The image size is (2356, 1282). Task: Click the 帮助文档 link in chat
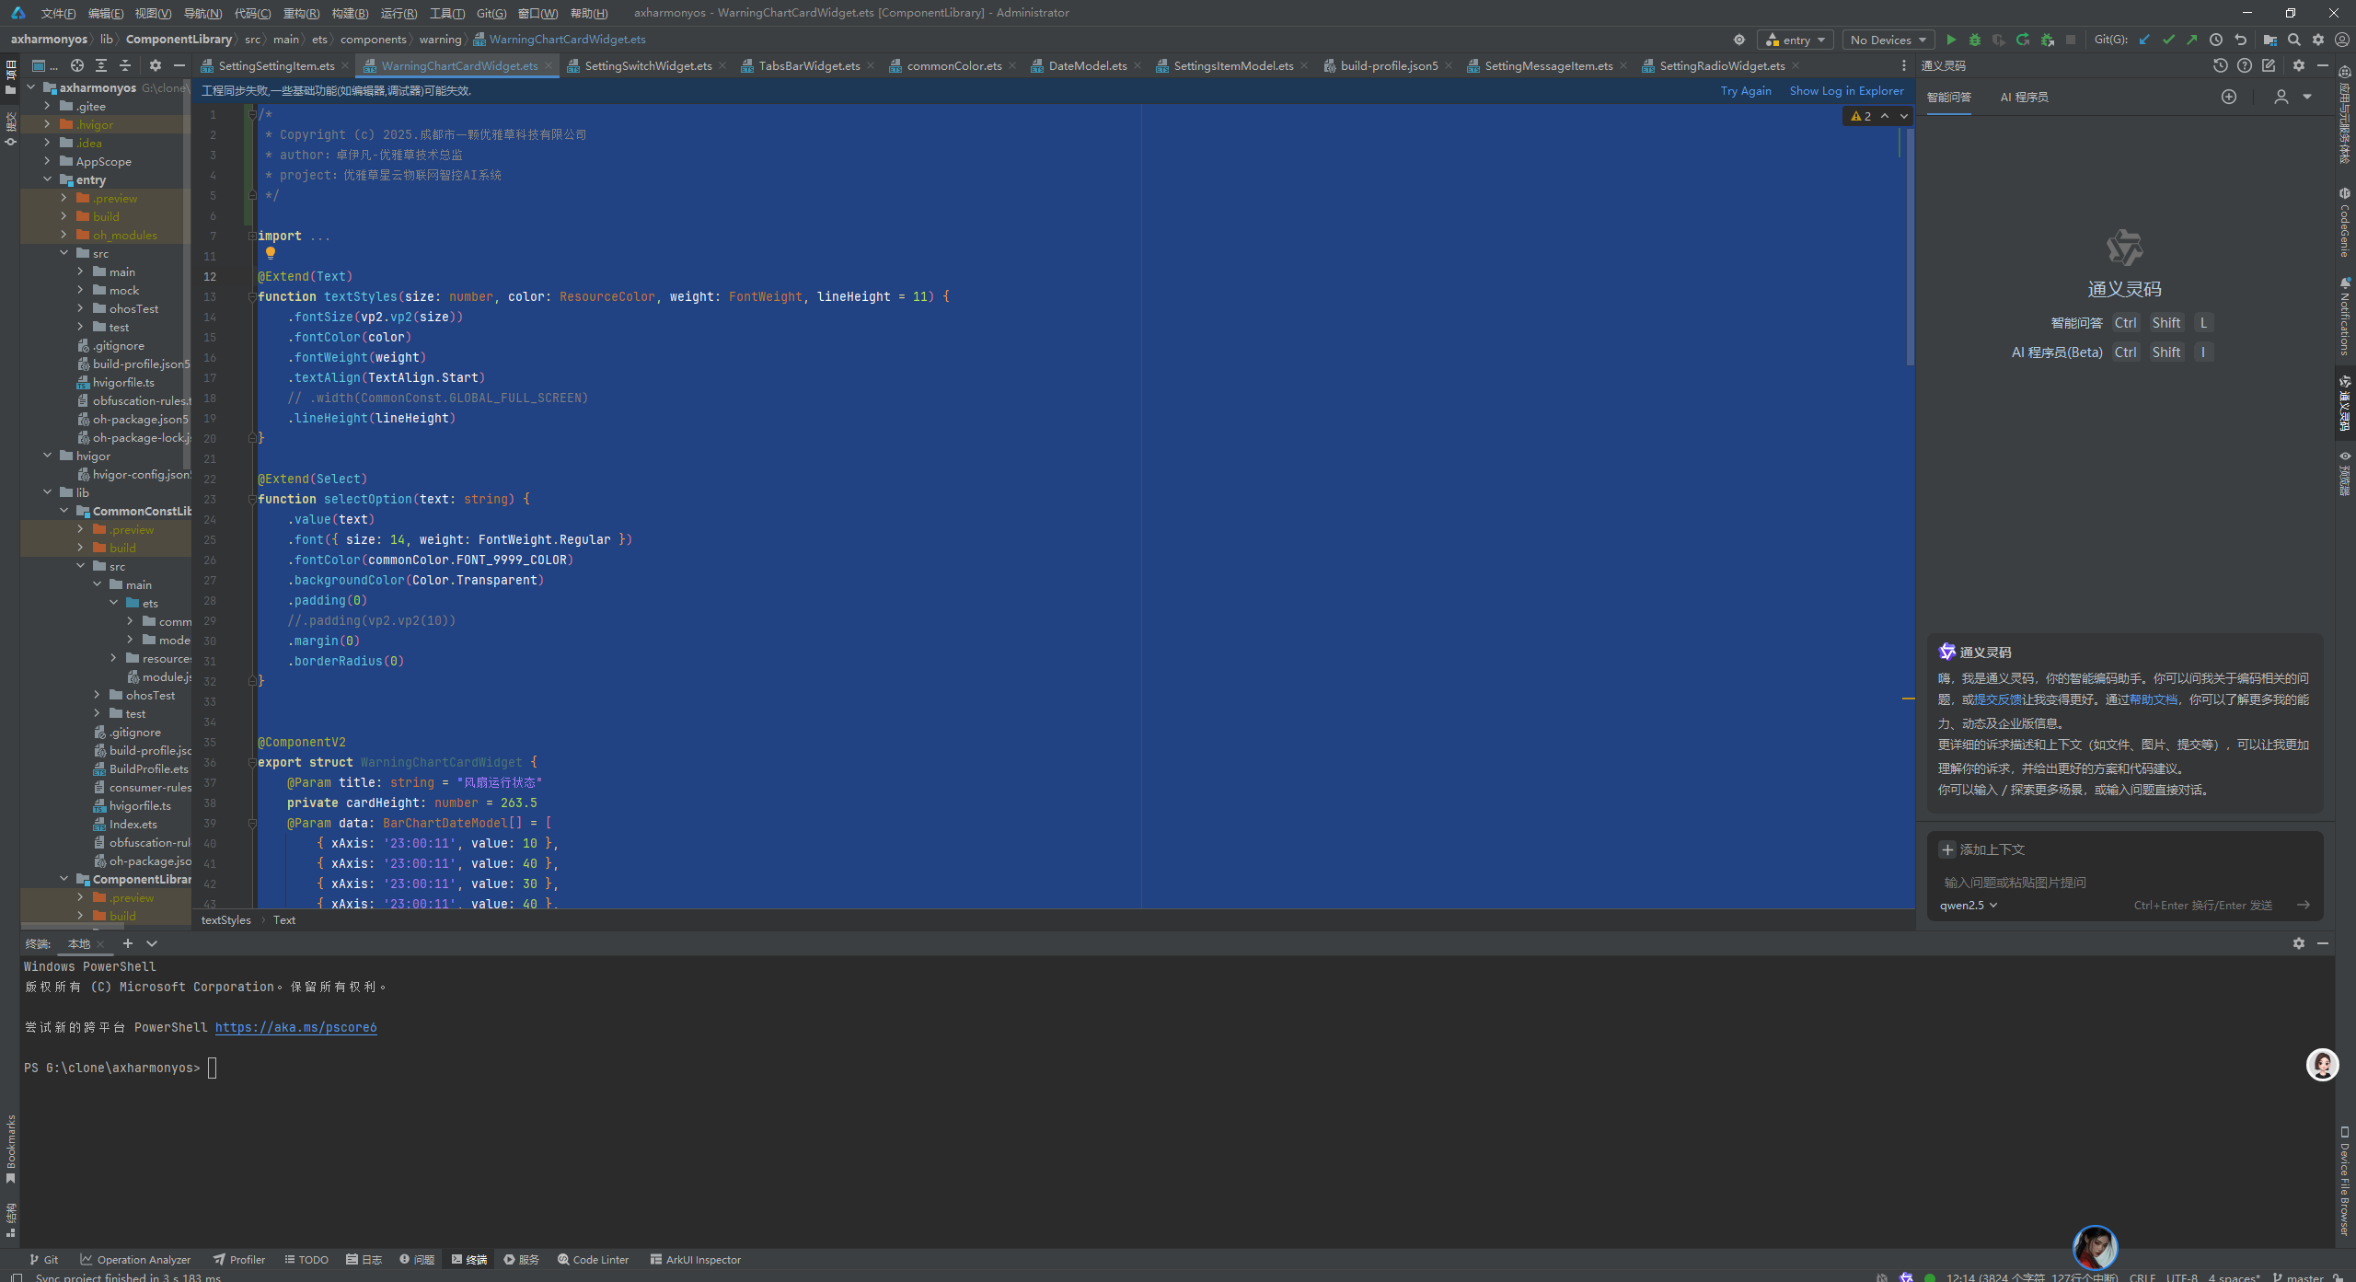2154,699
